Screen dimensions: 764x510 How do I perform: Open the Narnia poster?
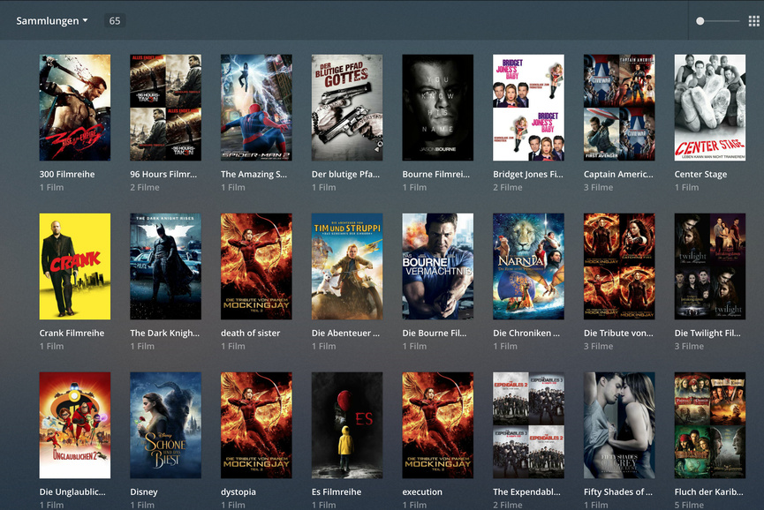pyautogui.click(x=529, y=266)
